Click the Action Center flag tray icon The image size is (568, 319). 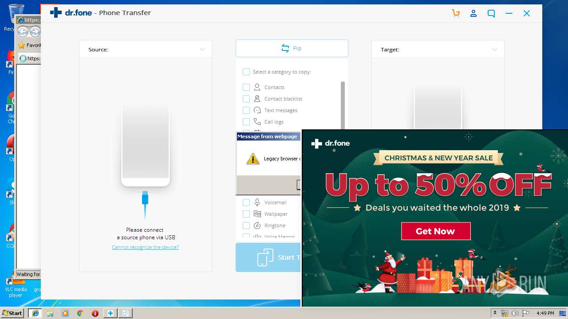[x=525, y=313]
